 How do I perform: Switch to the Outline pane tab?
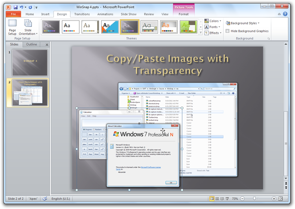(31, 44)
